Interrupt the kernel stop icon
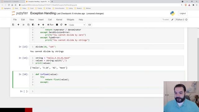 coord(57,25)
